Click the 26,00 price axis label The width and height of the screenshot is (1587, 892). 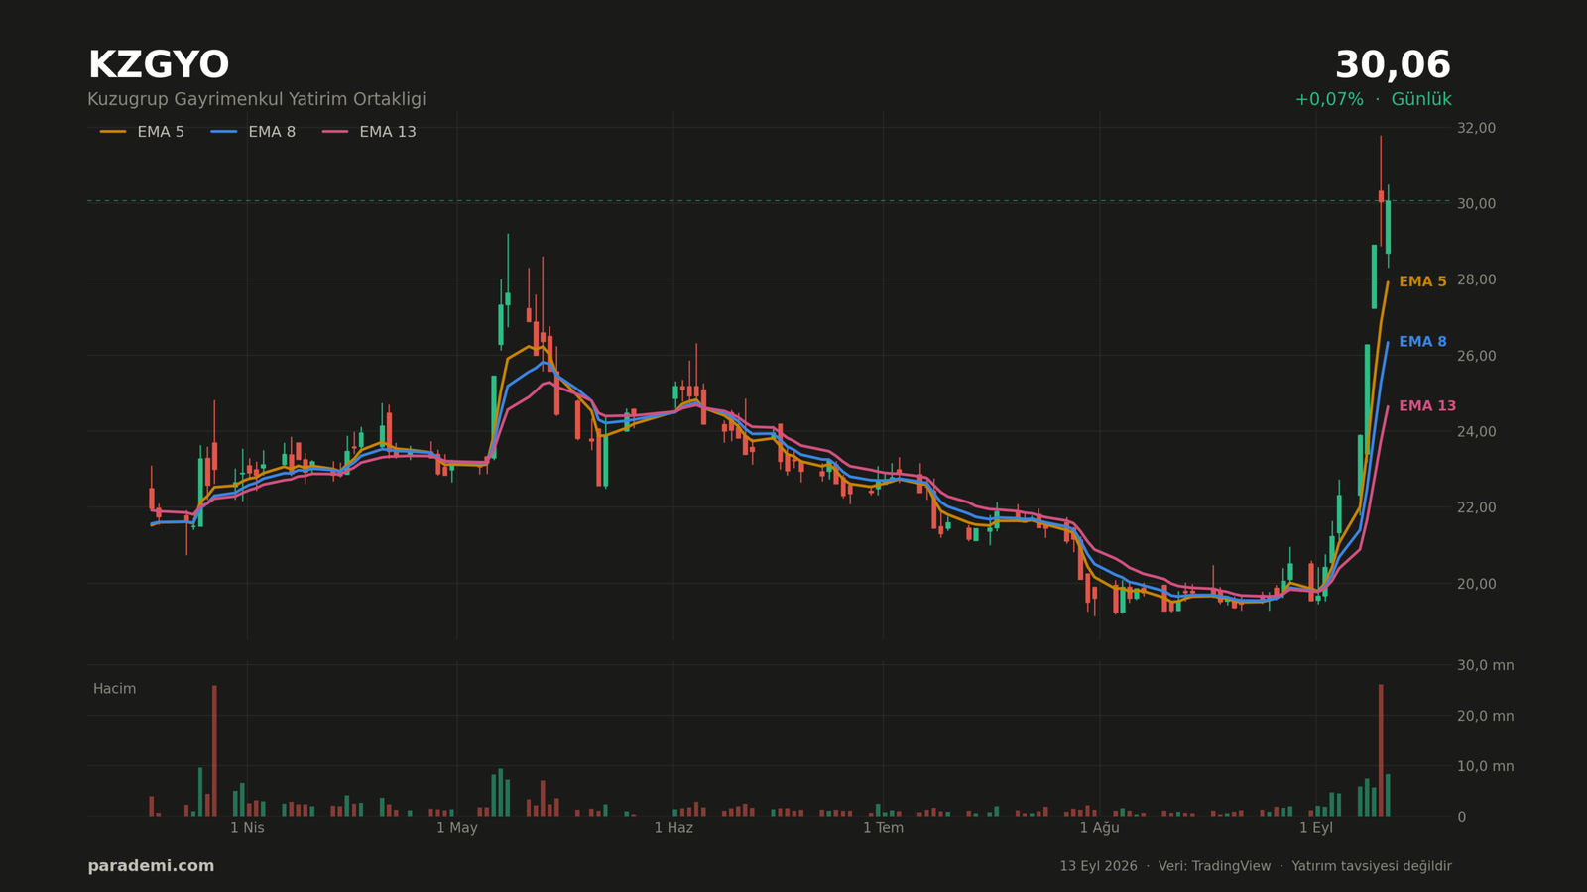click(1476, 356)
